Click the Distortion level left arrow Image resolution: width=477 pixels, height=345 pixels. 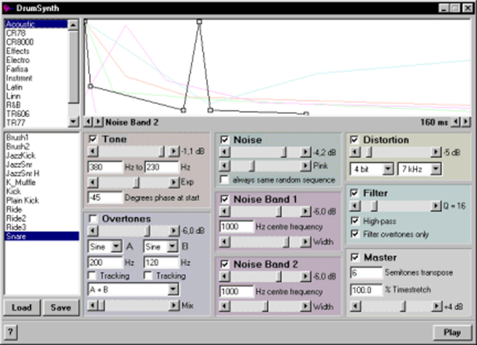(x=355, y=152)
